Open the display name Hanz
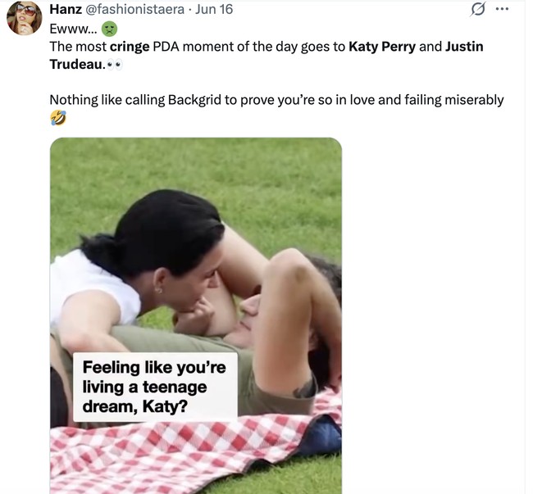This screenshot has width=533, height=494. [x=66, y=9]
